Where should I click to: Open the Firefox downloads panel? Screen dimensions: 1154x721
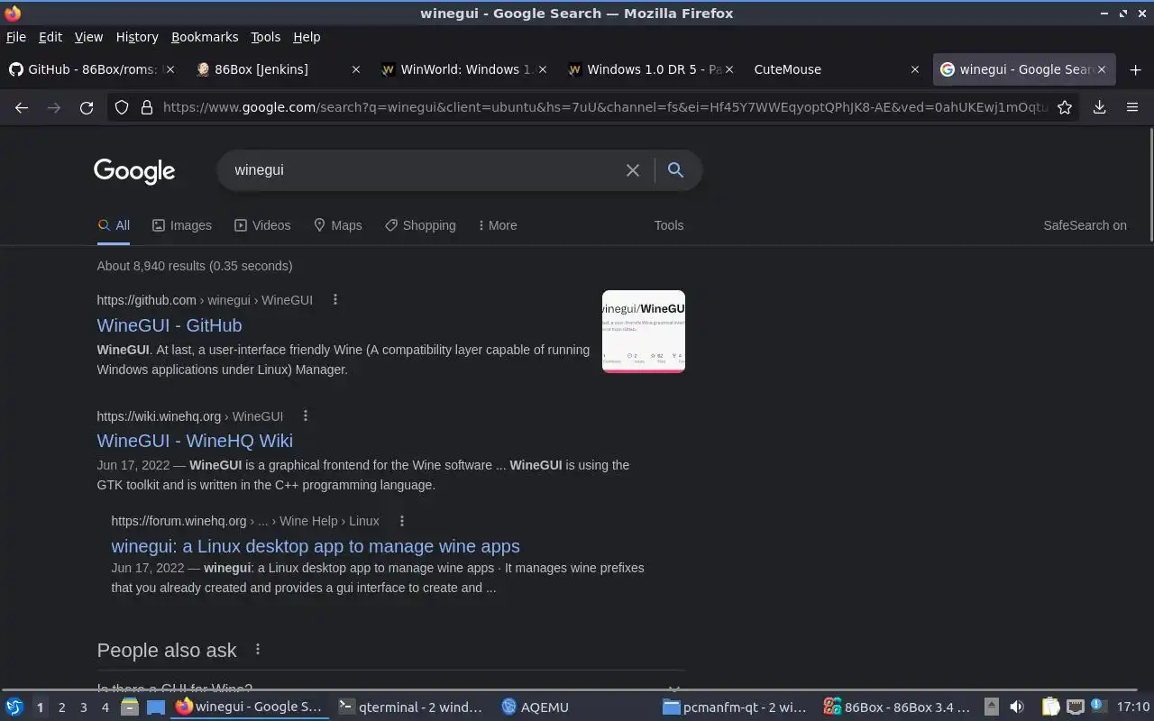[1099, 107]
